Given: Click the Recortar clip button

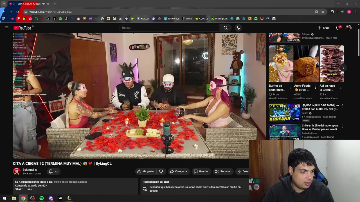Looking at the screenshot, I should (x=223, y=171).
